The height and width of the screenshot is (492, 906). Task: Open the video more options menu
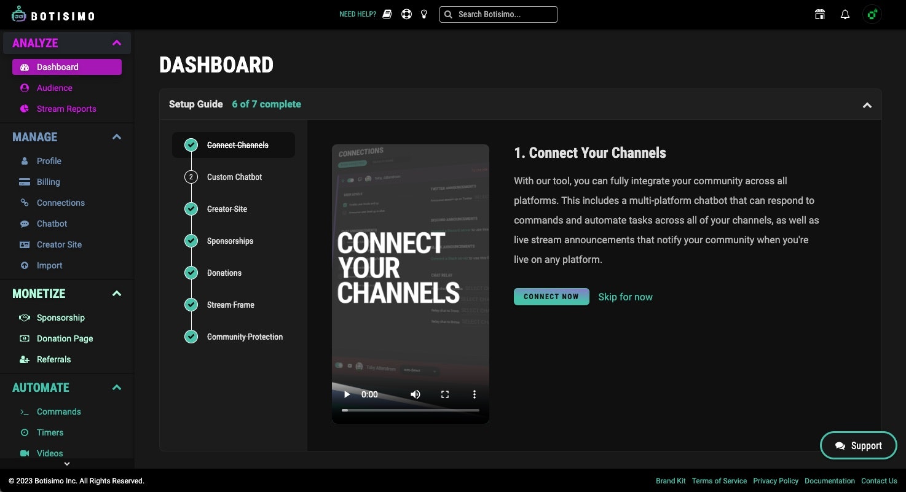tap(474, 394)
